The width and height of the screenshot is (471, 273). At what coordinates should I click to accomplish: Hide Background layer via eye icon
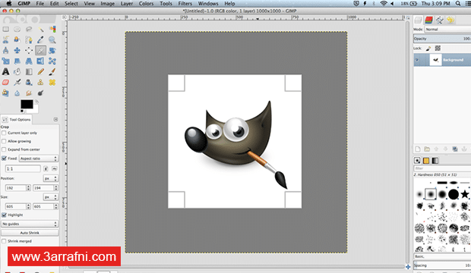point(416,60)
